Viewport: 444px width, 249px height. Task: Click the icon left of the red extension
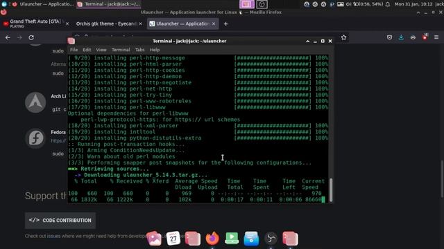point(413,37)
